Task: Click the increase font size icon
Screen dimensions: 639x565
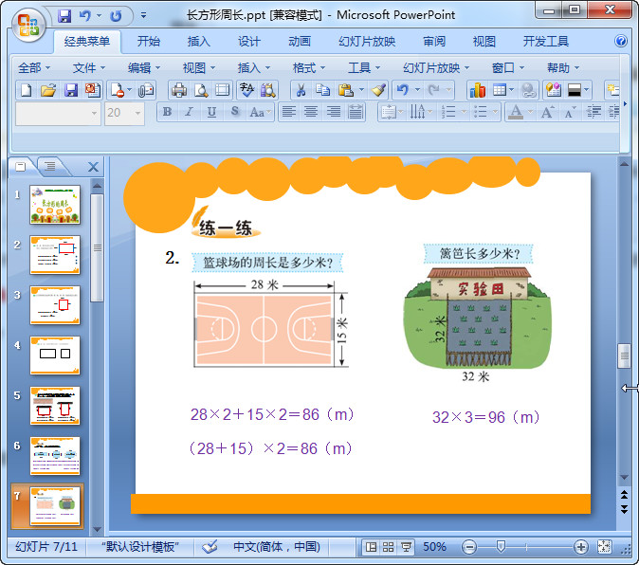Action: tap(546, 112)
